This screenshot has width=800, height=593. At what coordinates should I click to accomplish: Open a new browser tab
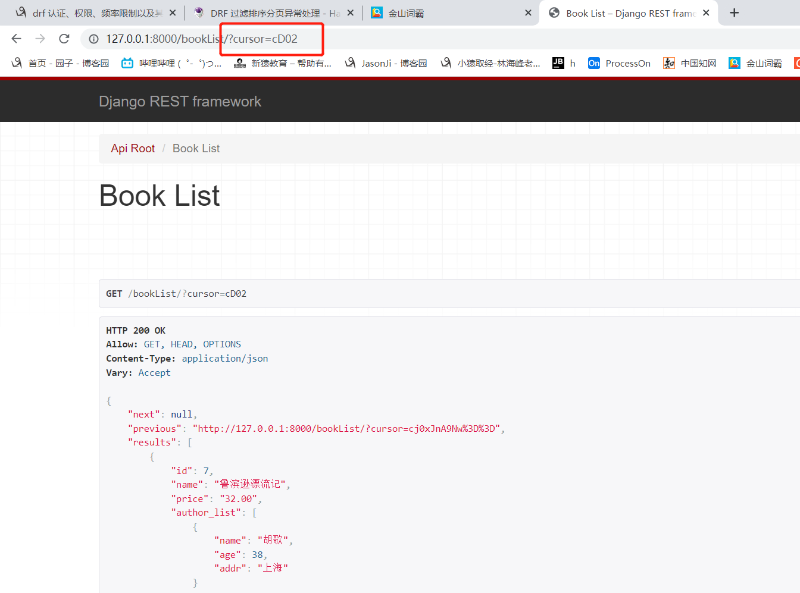[x=734, y=13]
